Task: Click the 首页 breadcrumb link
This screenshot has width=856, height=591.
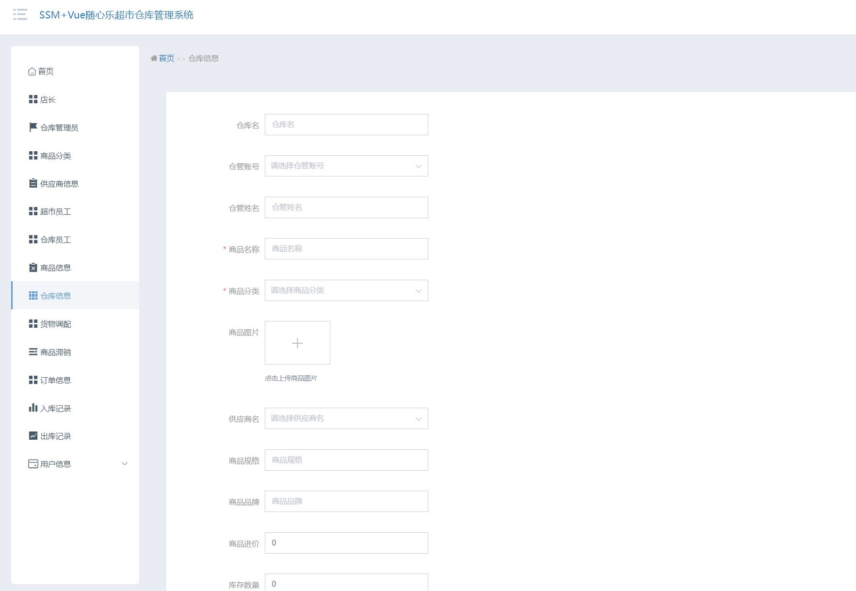Action: pyautogui.click(x=166, y=58)
